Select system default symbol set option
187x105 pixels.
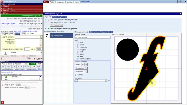click(48, 20)
